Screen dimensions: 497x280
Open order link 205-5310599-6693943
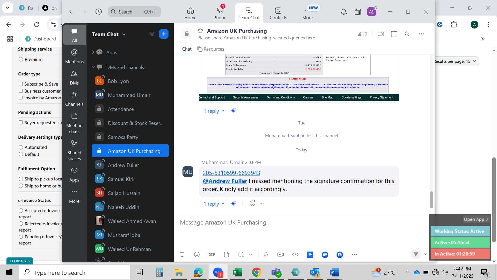point(231,173)
